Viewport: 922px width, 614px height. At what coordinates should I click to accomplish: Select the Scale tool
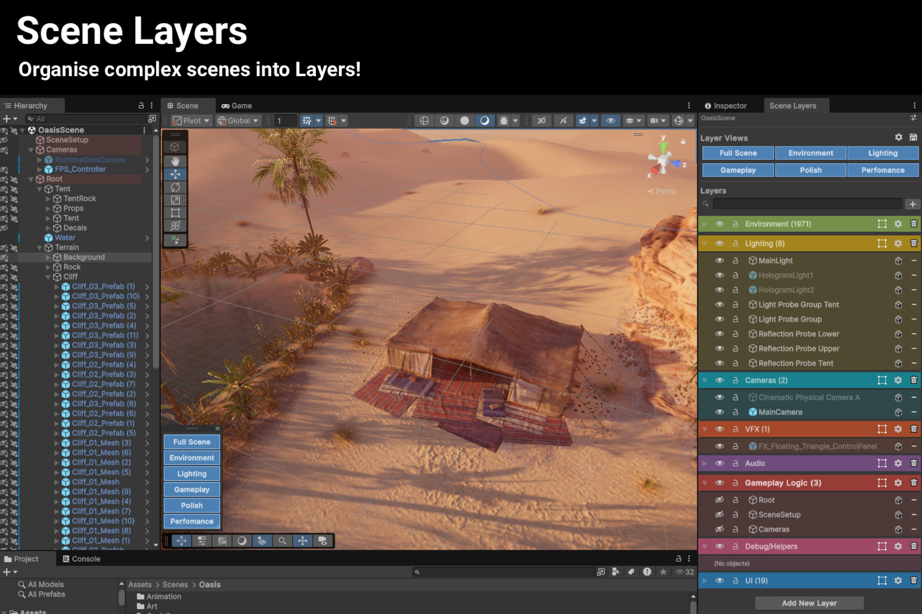coord(175,200)
